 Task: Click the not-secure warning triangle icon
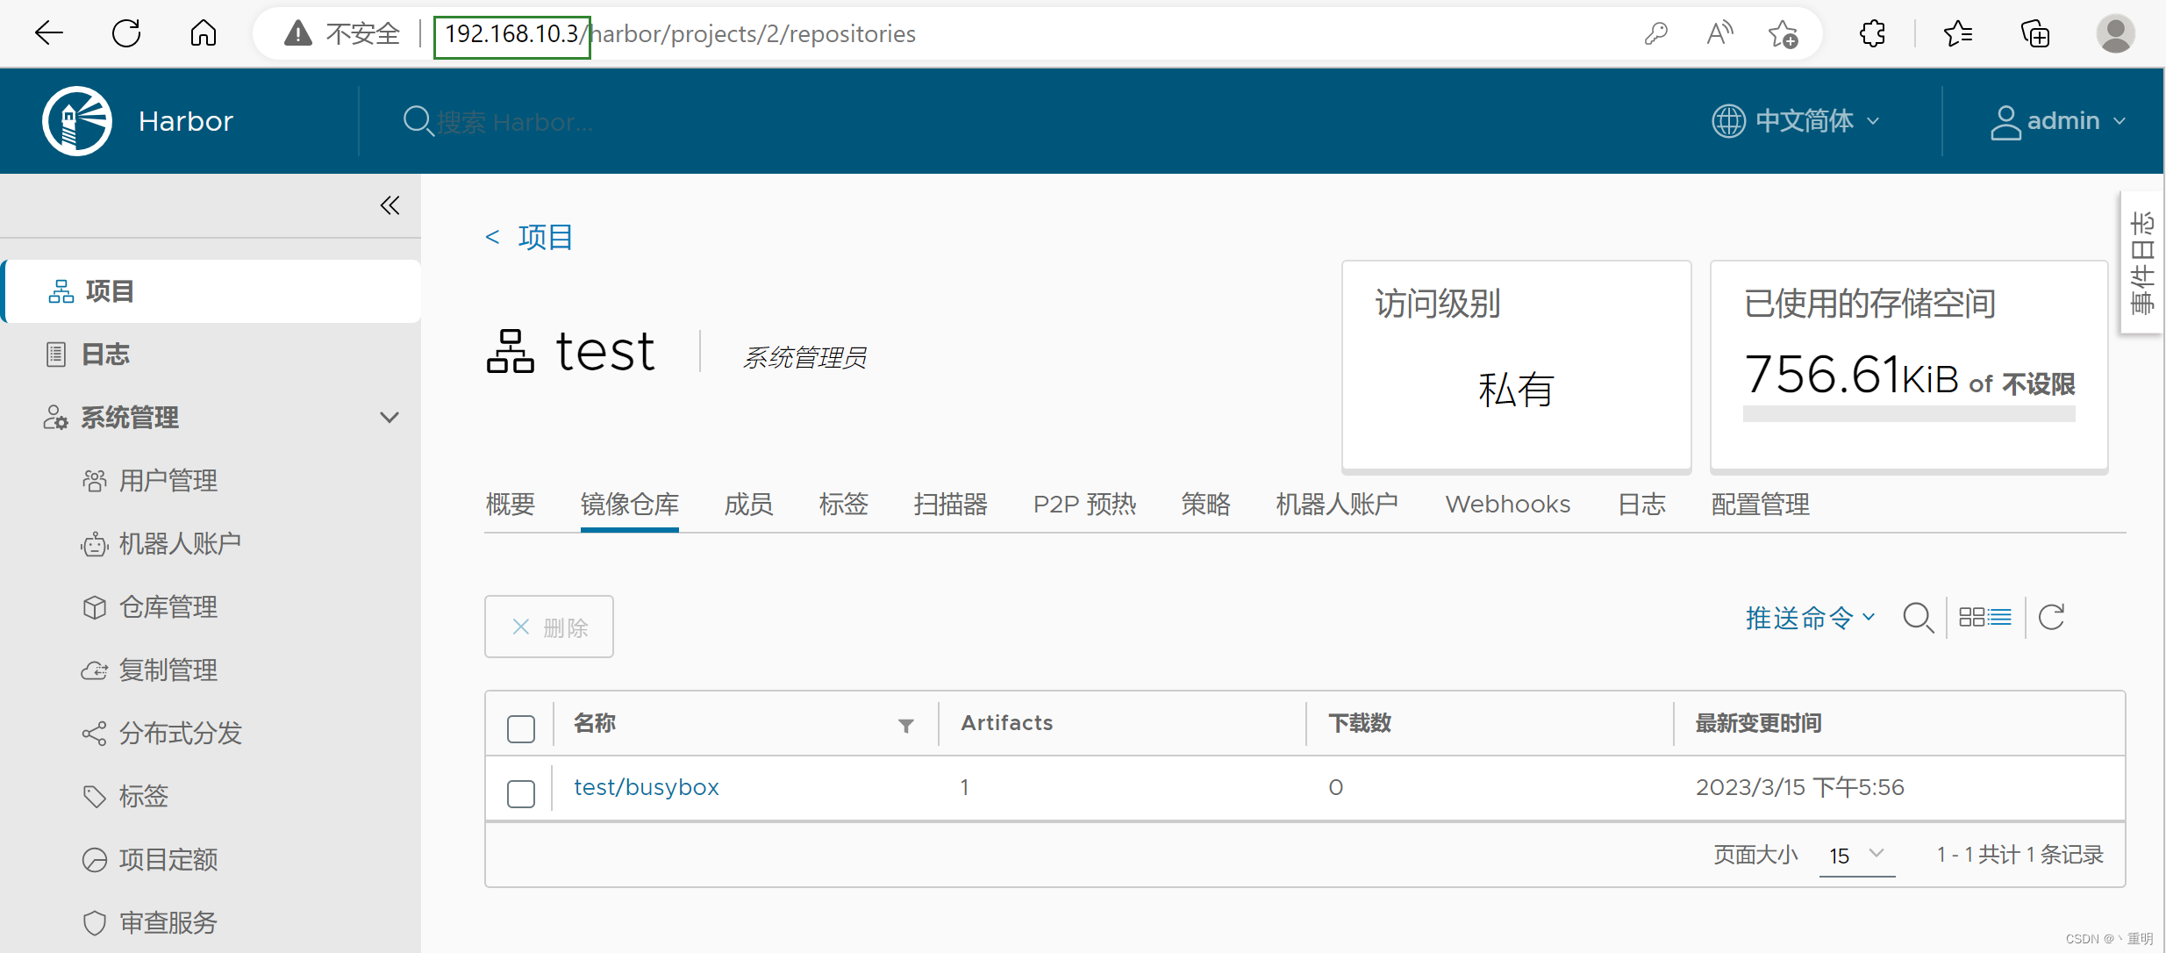(x=298, y=34)
